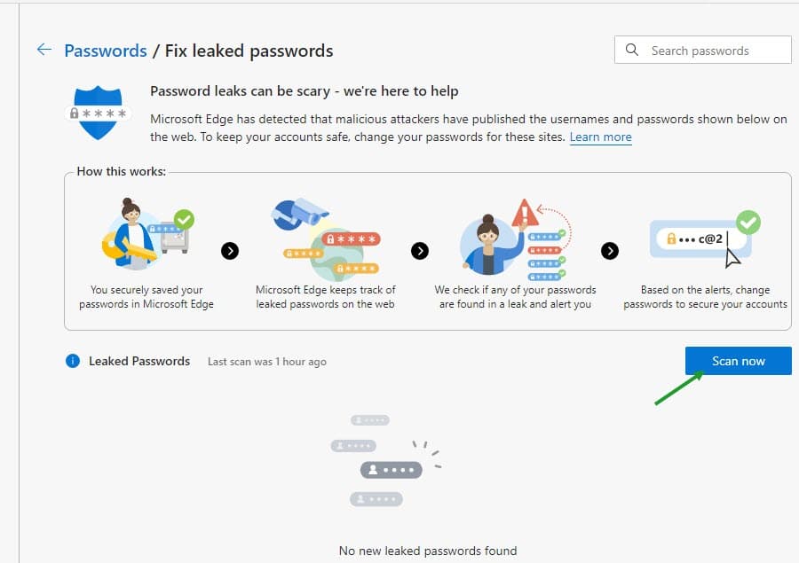Click the magnifier icon in the search box

point(632,51)
